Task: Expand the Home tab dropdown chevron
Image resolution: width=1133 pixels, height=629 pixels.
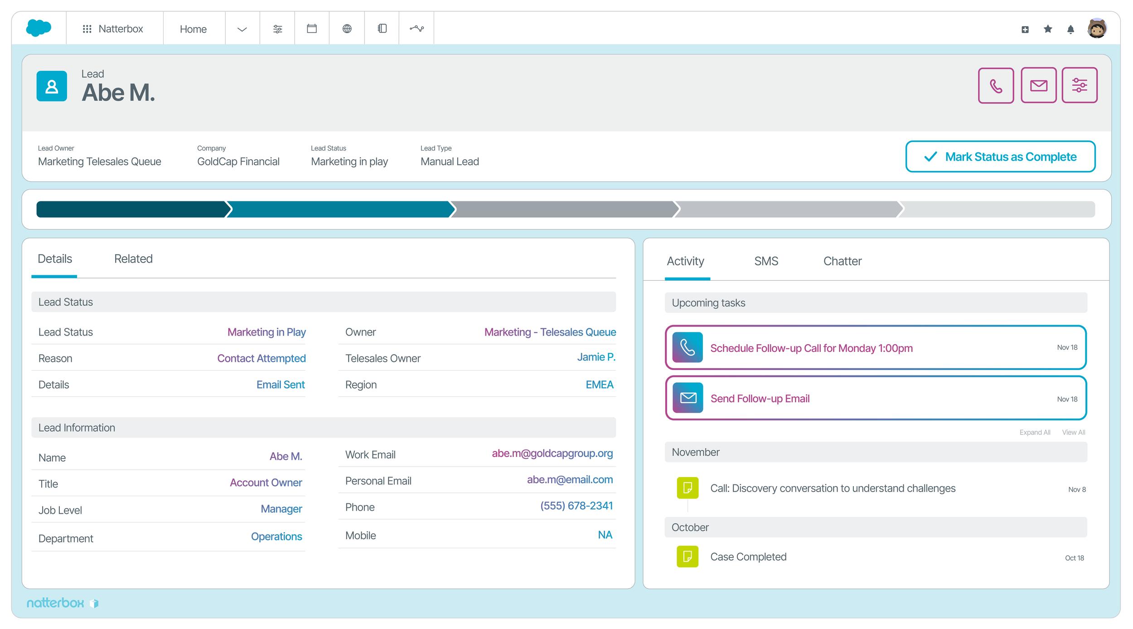Action: tap(242, 29)
